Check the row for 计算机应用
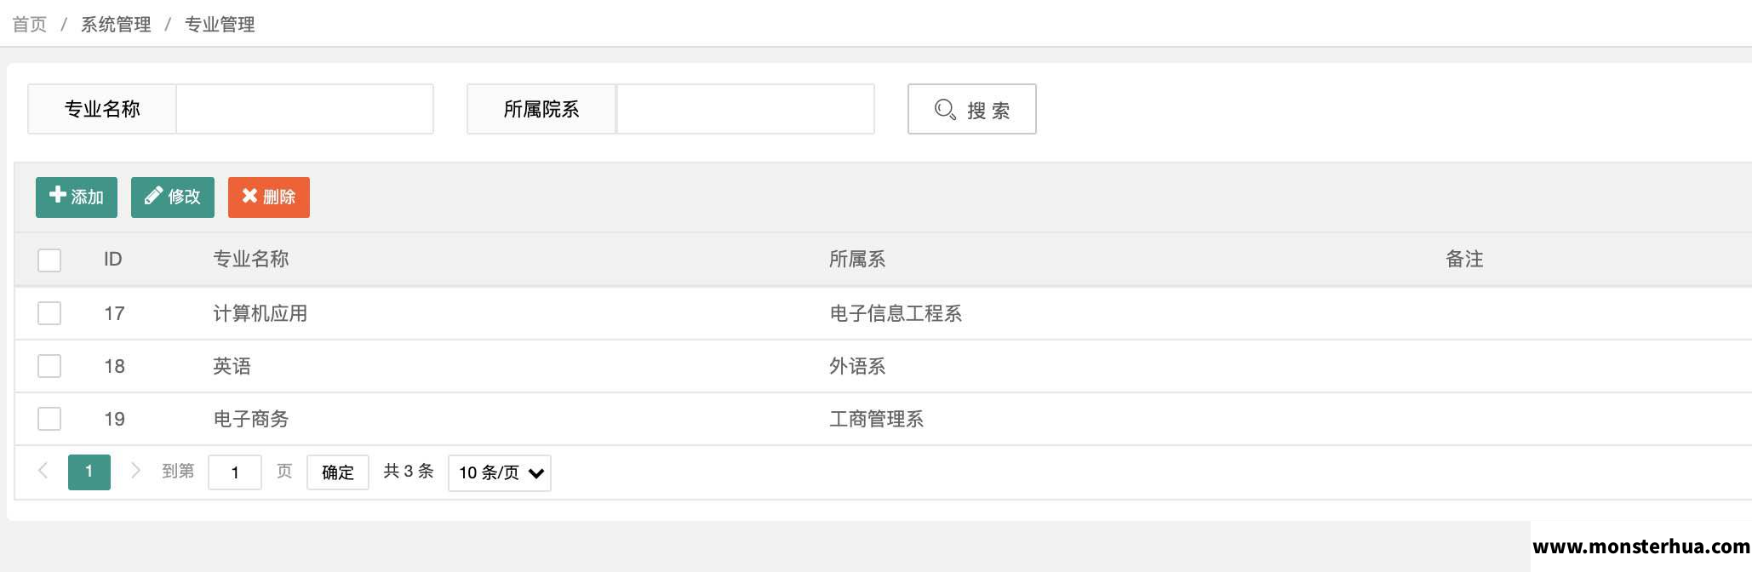 (x=49, y=313)
